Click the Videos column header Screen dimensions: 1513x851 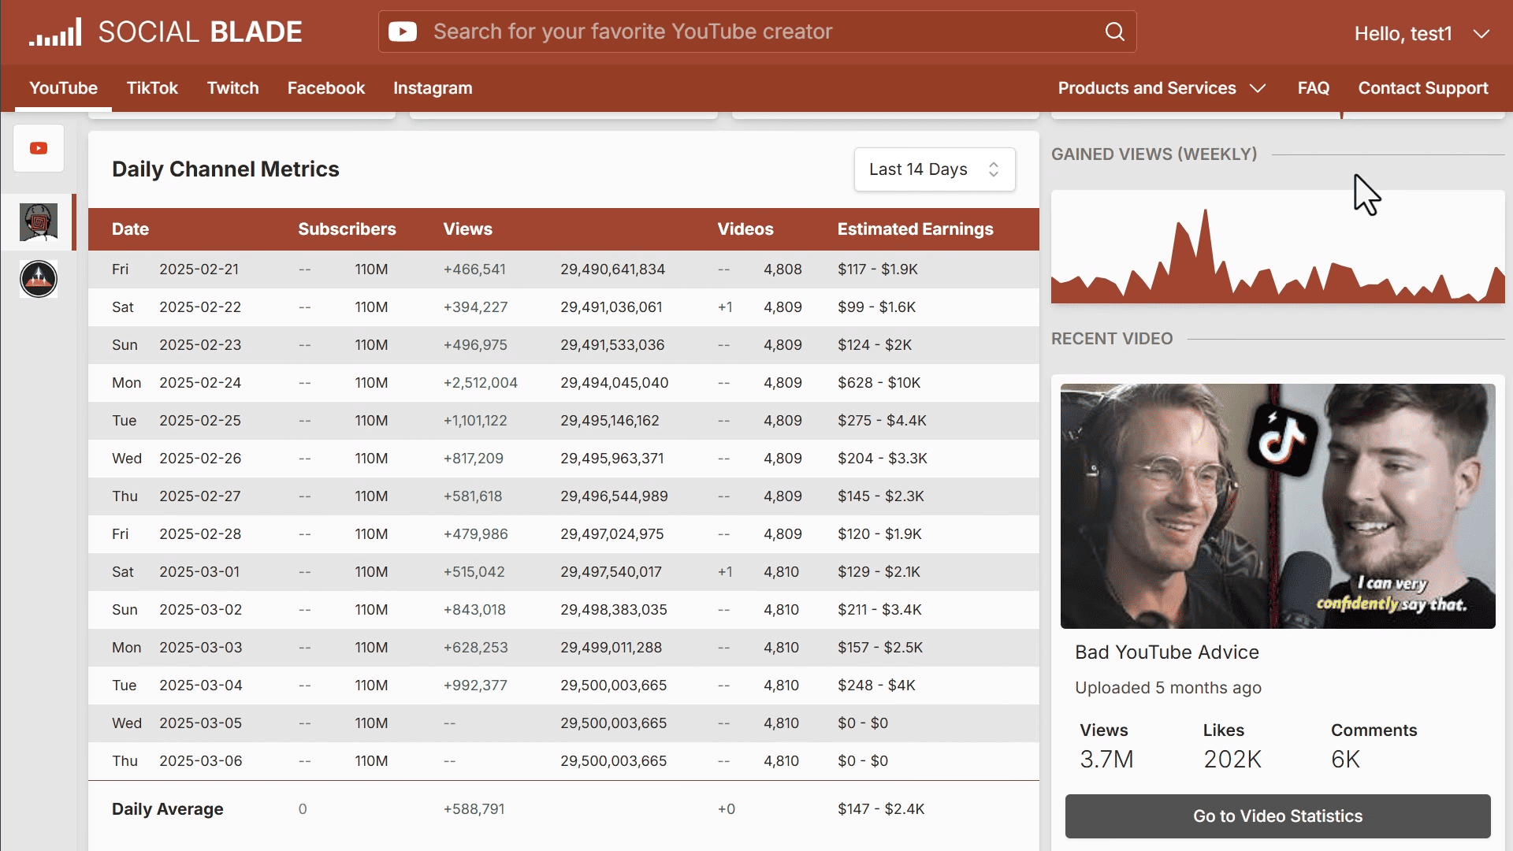tap(745, 229)
